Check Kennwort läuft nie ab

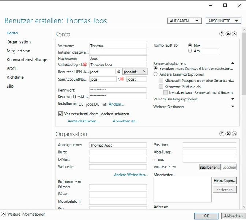click(161, 87)
